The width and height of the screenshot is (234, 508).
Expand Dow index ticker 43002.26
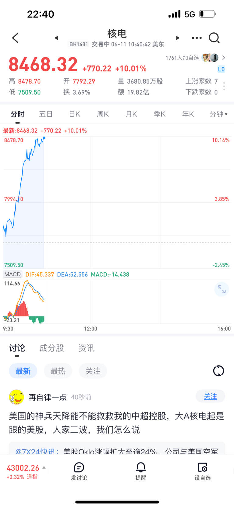click(x=26, y=472)
